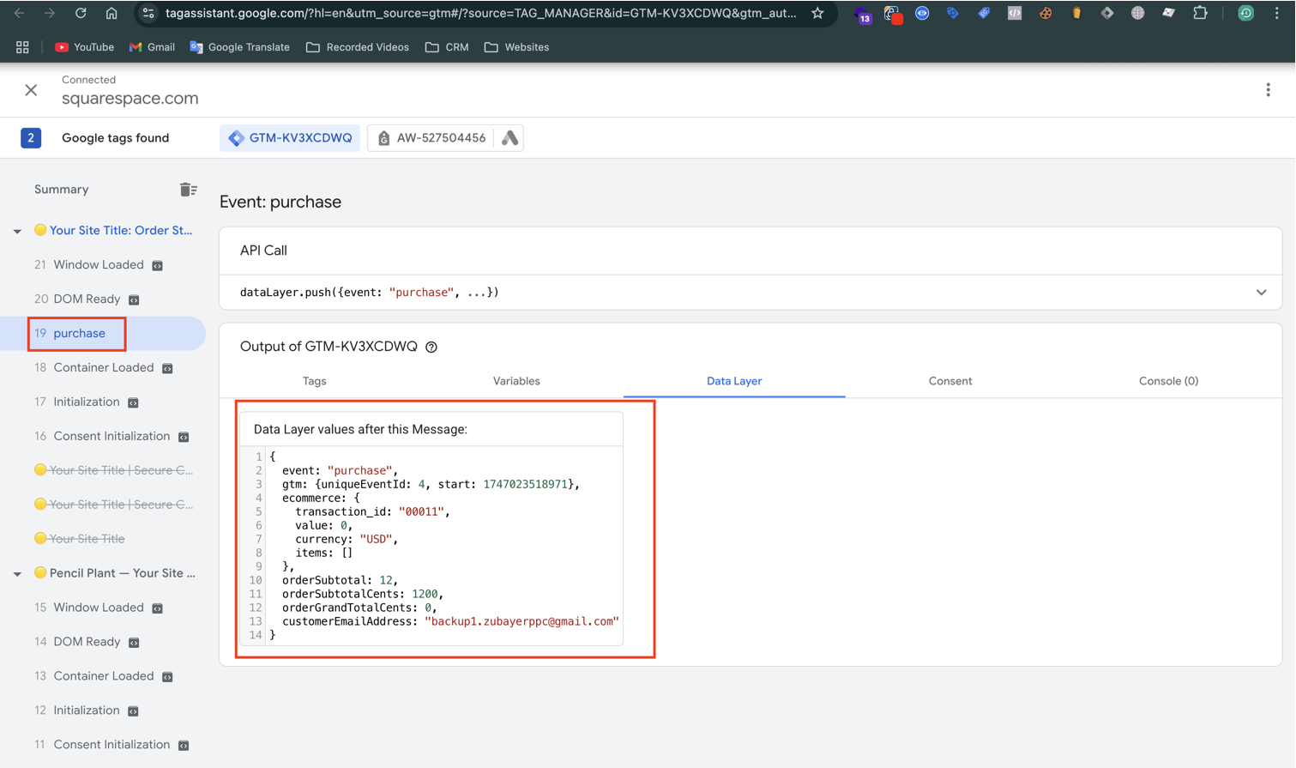
Task: Click the code icon next to Window Loaded 15
Action: click(x=158, y=609)
